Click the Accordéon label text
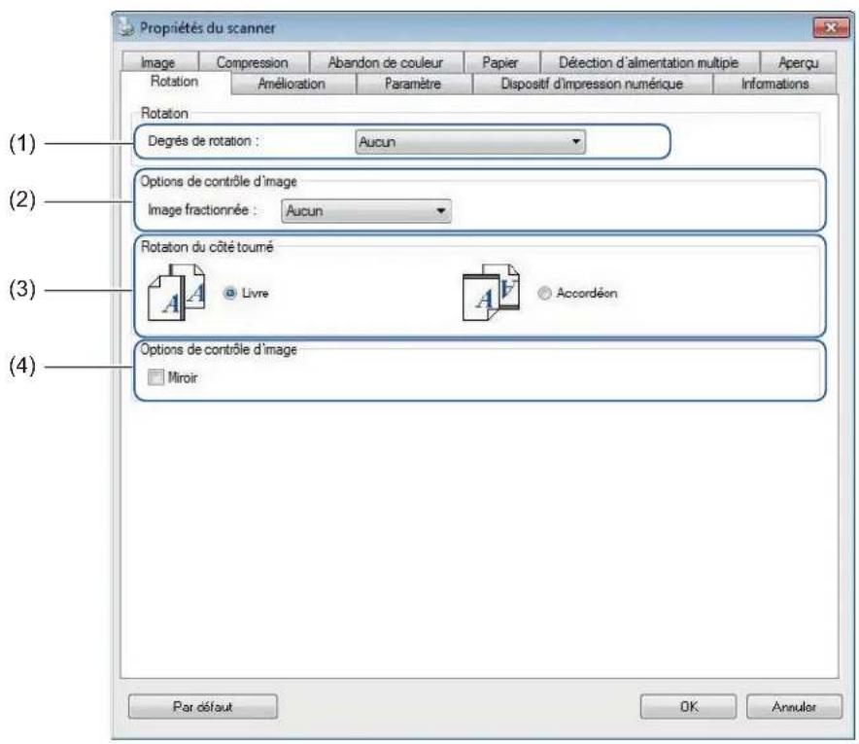Image resolution: width=859 pixels, height=744 pixels. [x=587, y=294]
